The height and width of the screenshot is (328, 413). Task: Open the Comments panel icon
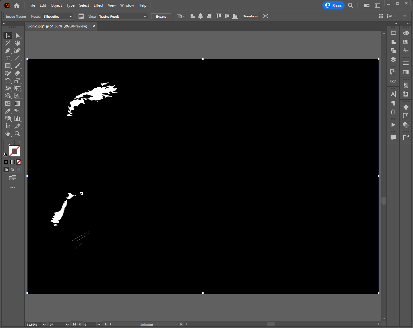(x=393, y=138)
